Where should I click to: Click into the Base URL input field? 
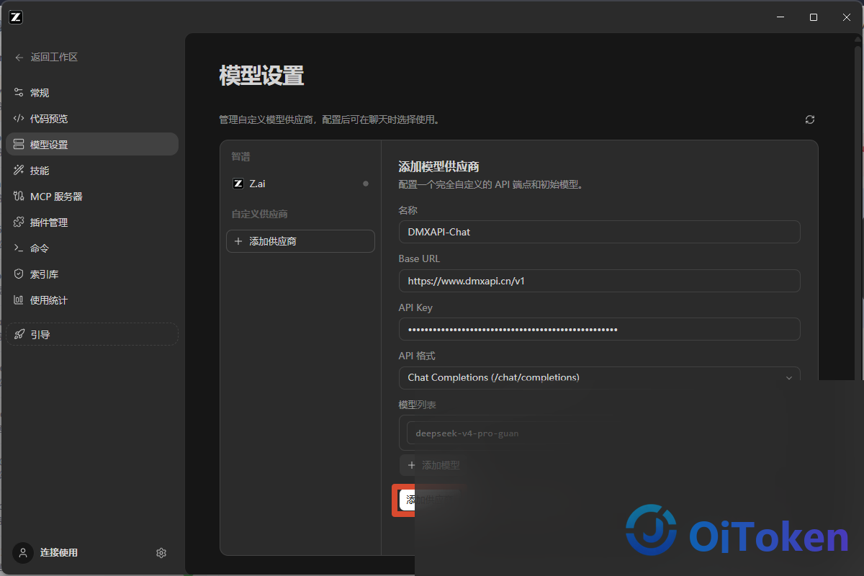[599, 281]
